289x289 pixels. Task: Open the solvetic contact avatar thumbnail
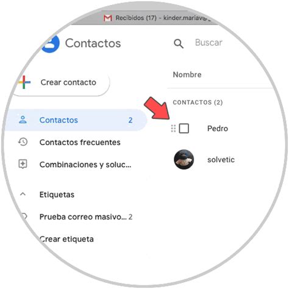tap(184, 160)
